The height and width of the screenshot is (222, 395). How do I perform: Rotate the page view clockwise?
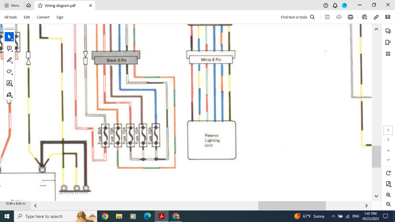(x=388, y=173)
